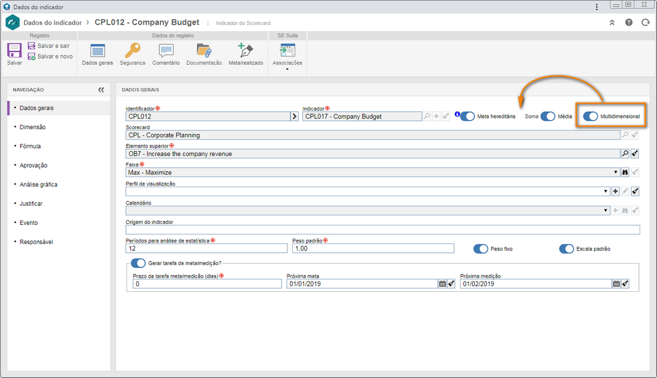Screen dimensions: 657x378
Task: Open the vertical ellipsis menu
Action: click(597, 7)
